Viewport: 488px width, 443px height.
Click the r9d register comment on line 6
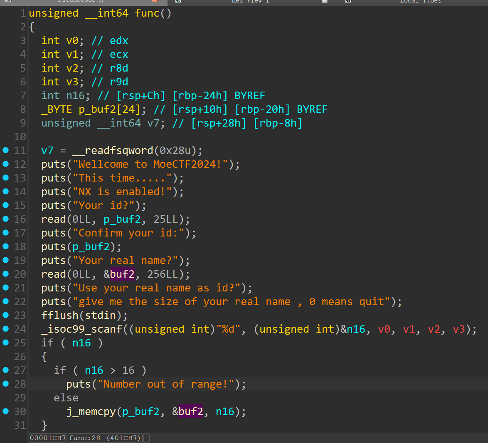tap(119, 82)
